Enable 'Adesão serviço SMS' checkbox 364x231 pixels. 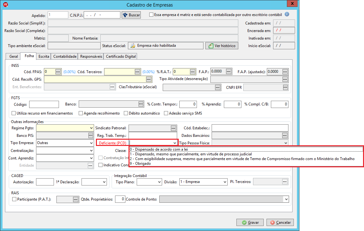point(166,113)
